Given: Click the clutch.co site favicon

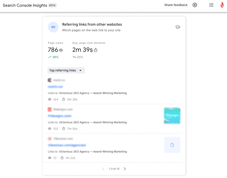Looking at the screenshot, I should pos(50,80).
